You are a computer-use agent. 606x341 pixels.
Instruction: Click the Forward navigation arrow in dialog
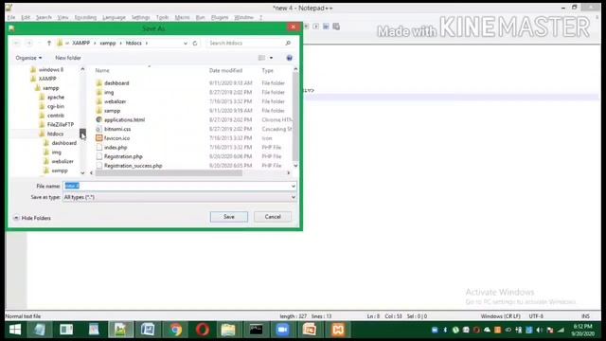pyautogui.click(x=29, y=44)
